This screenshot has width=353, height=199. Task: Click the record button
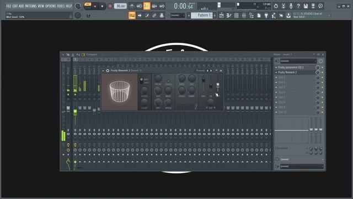pyautogui.click(x=110, y=6)
